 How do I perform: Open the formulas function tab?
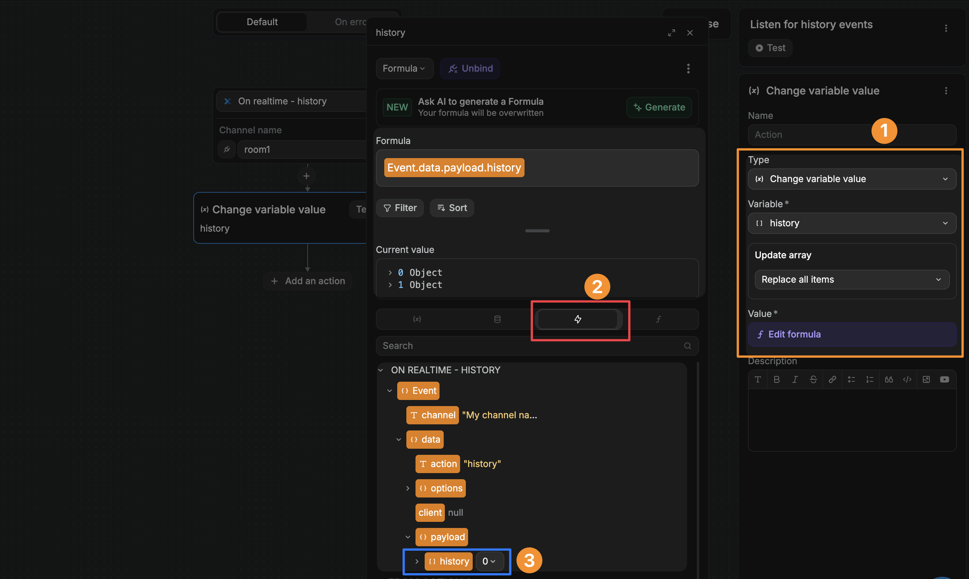658,319
